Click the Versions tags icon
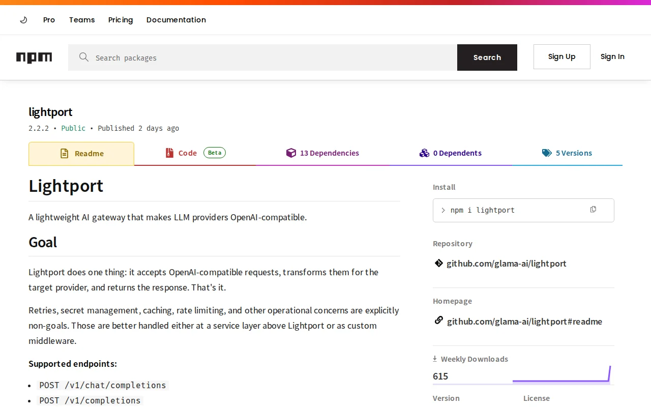 [547, 153]
